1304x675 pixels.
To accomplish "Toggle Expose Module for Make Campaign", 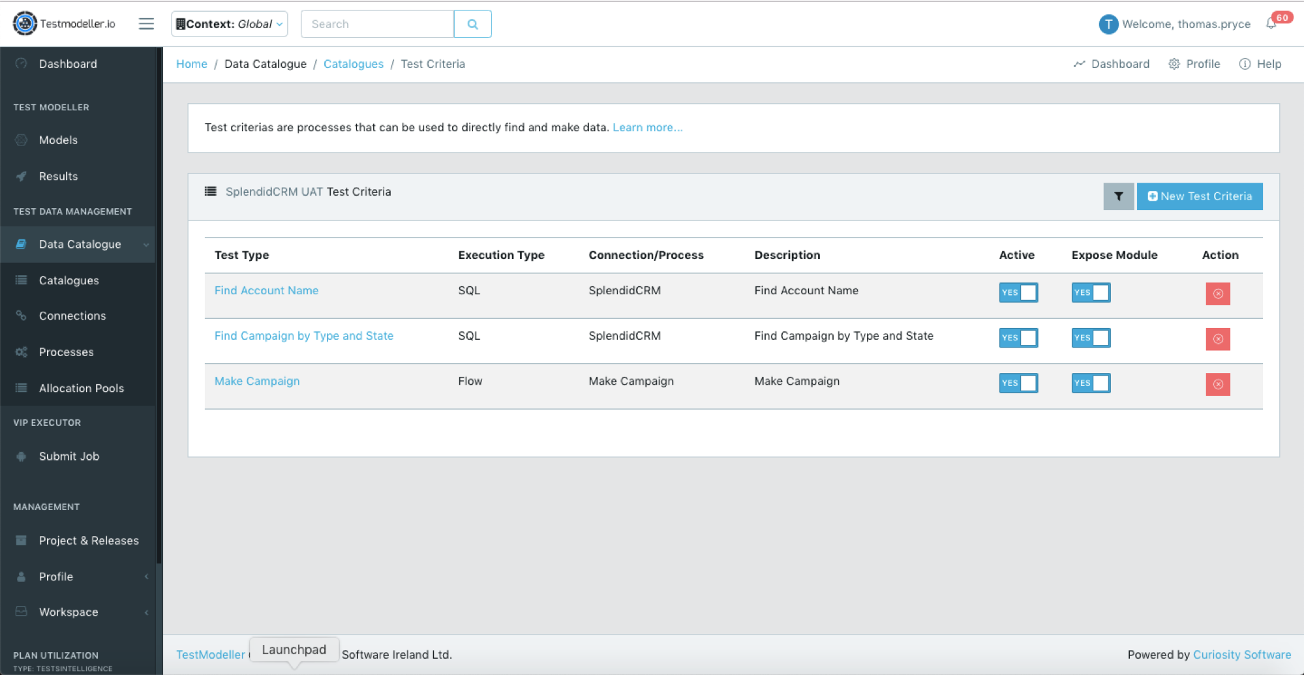I will pyautogui.click(x=1090, y=383).
